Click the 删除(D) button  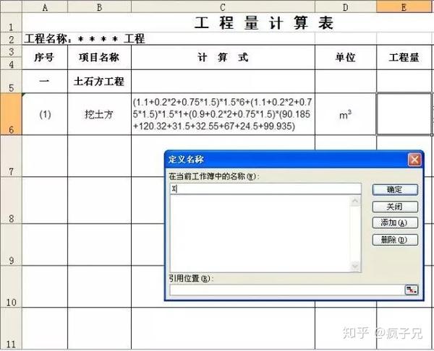395,240
